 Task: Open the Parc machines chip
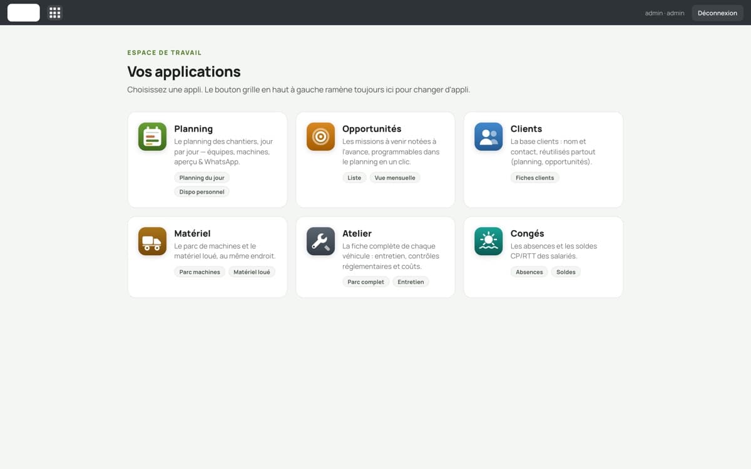click(x=200, y=272)
